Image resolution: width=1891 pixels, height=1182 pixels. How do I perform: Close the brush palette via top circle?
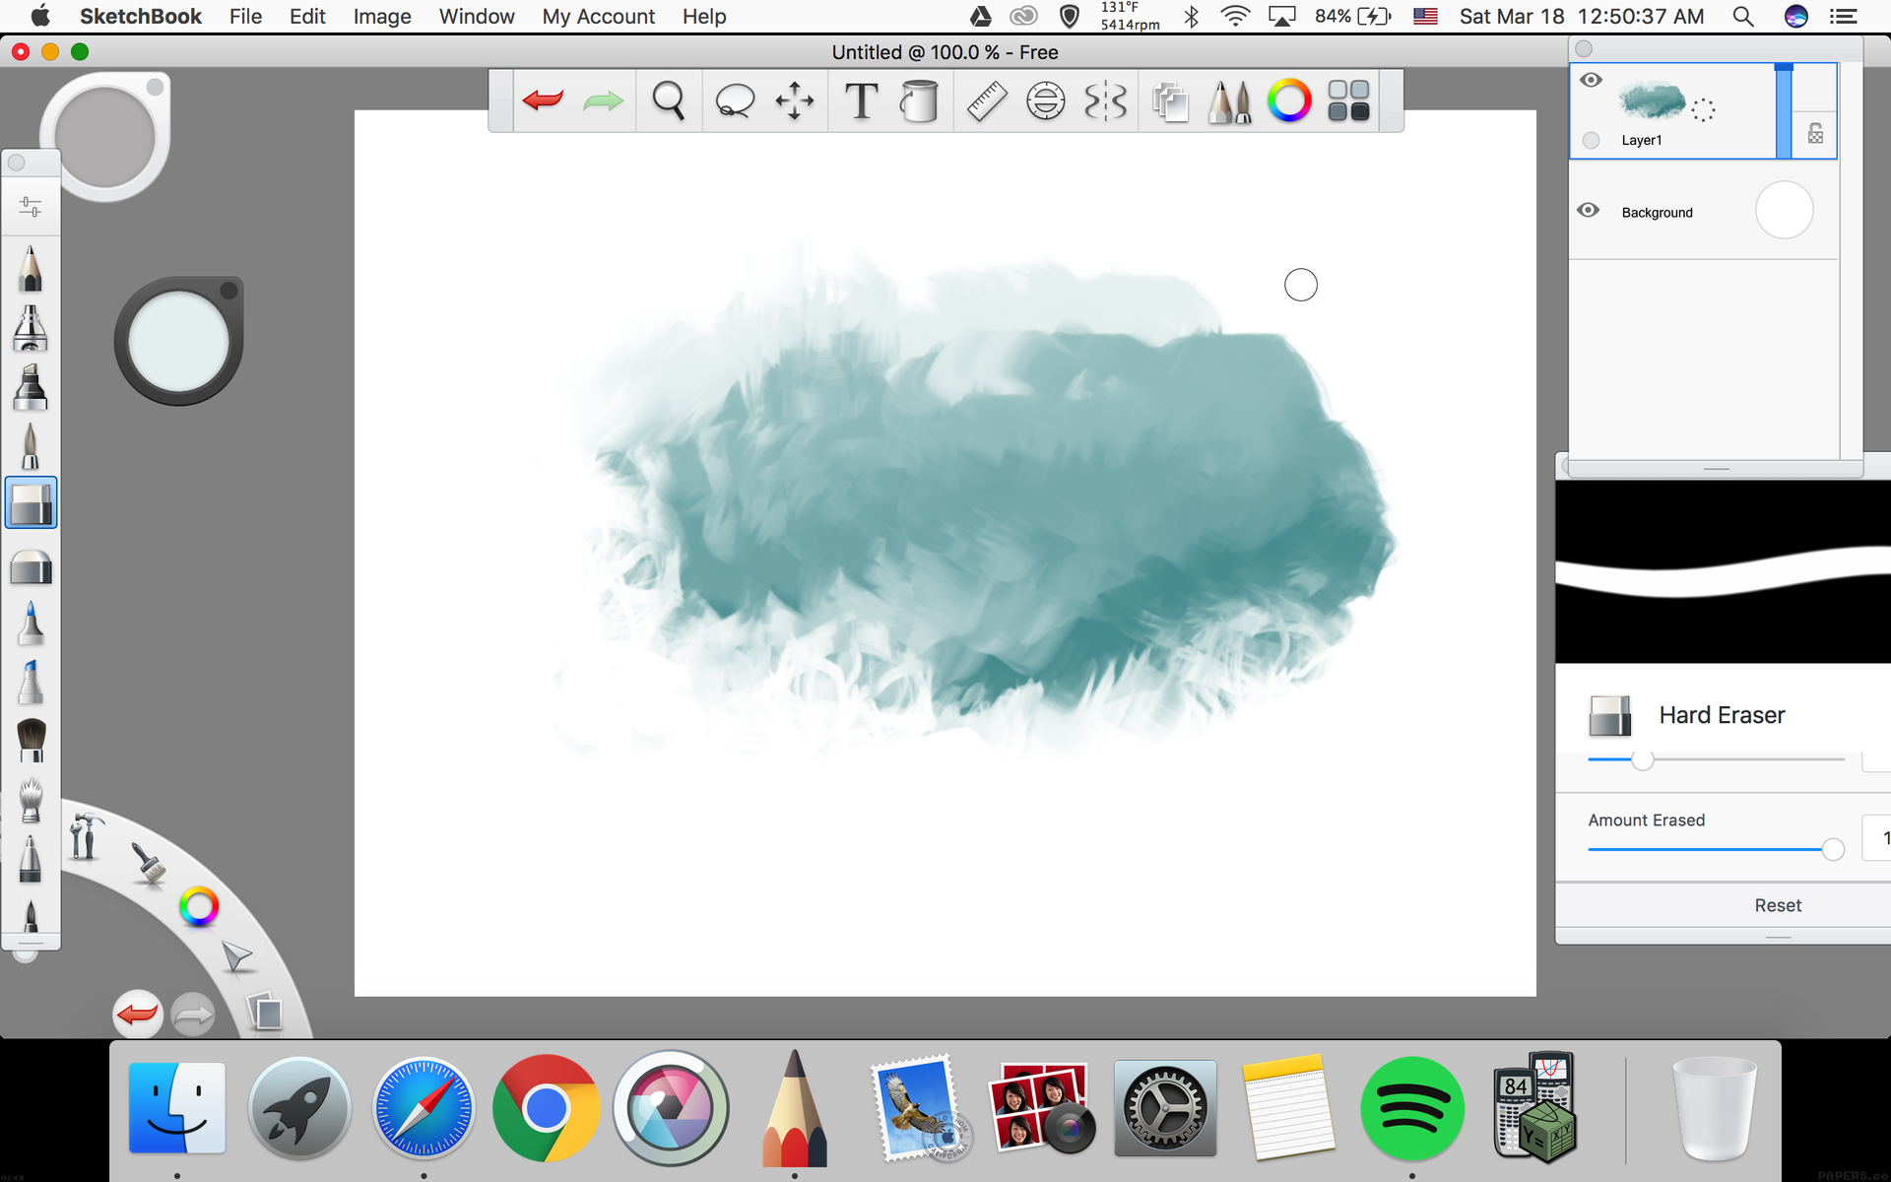[17, 163]
